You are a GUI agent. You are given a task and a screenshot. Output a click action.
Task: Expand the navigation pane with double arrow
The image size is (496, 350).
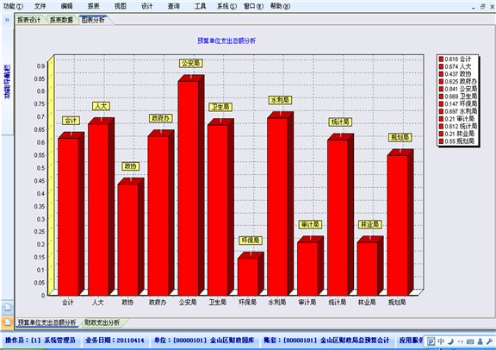coord(7,20)
